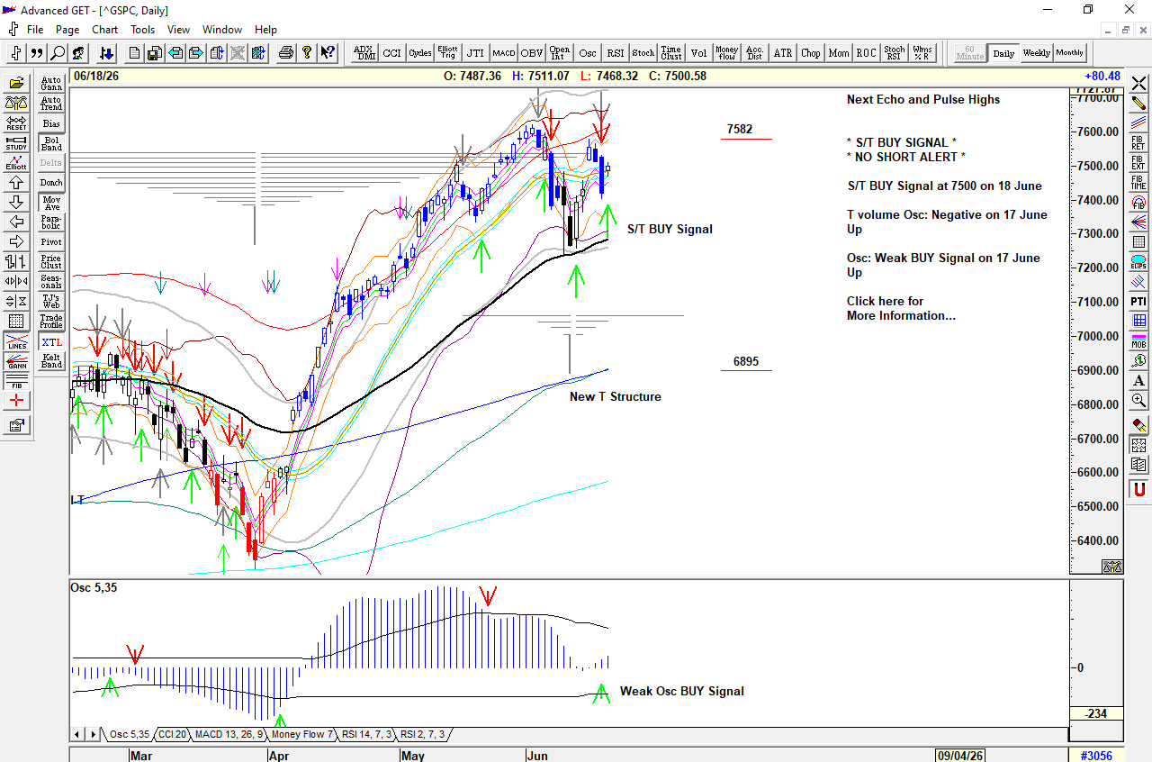Switch to the RSI 2, 7, 3 tab
The image size is (1152, 762).
click(x=422, y=734)
